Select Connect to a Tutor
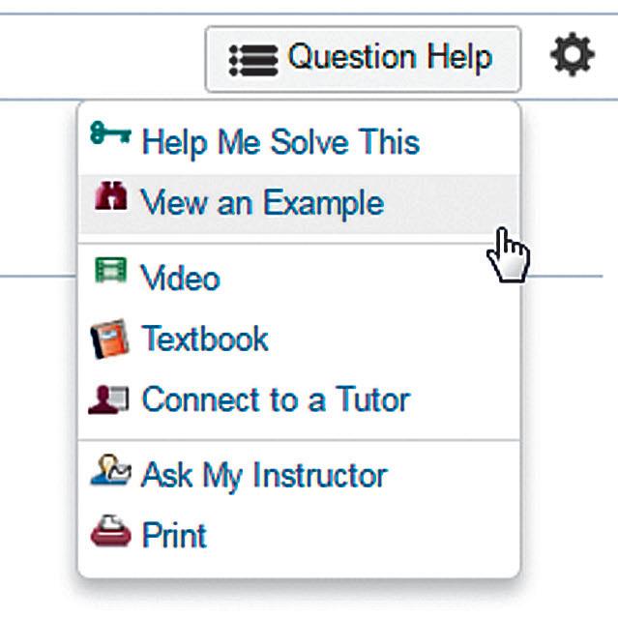Image resolution: width=618 pixels, height=618 pixels. [x=276, y=399]
